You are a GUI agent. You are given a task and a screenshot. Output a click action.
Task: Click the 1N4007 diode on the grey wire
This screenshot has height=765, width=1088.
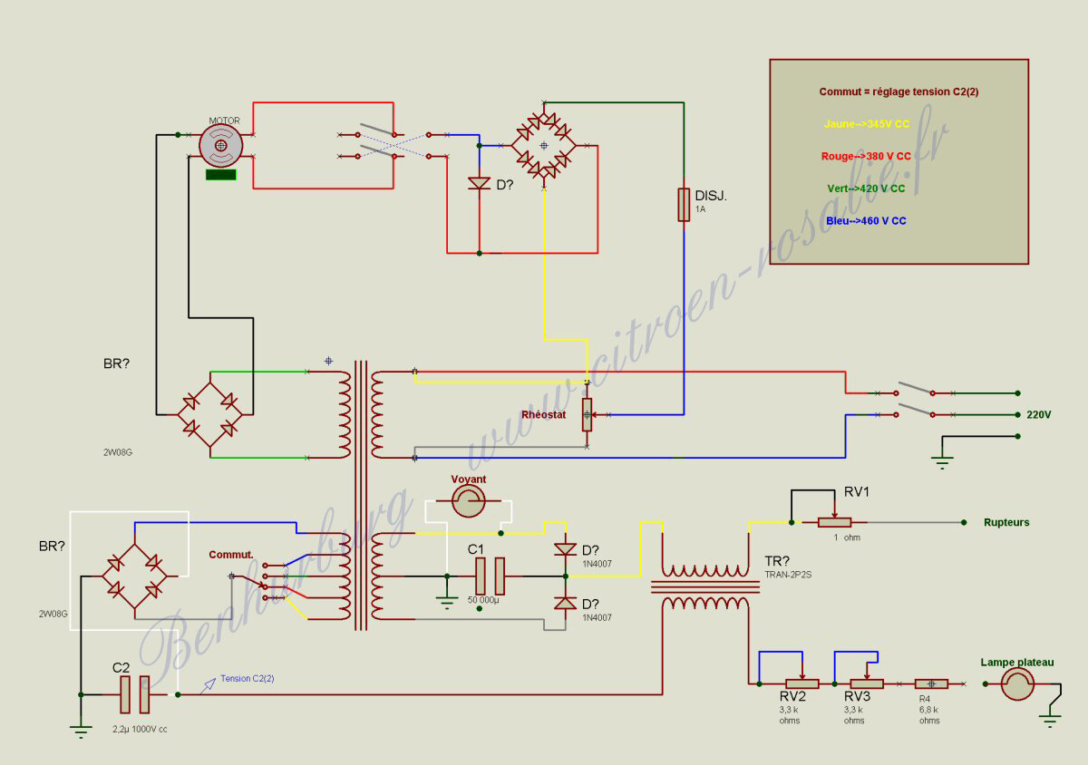pyautogui.click(x=565, y=603)
